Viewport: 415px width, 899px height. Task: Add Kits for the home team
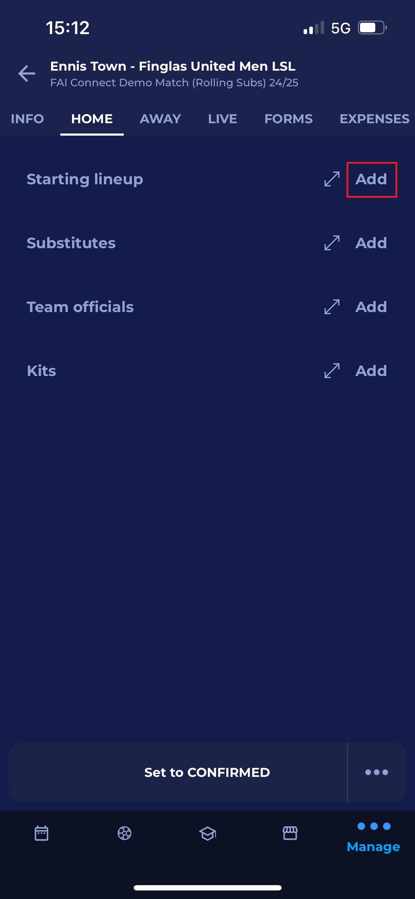pyautogui.click(x=371, y=371)
